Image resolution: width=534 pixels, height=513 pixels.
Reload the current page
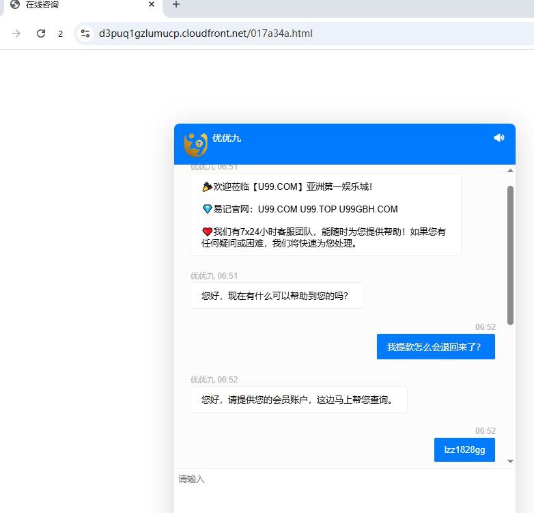[41, 33]
